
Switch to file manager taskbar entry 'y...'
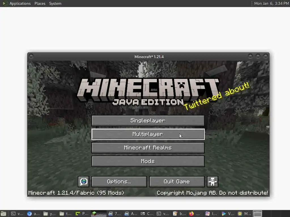click(50, 214)
